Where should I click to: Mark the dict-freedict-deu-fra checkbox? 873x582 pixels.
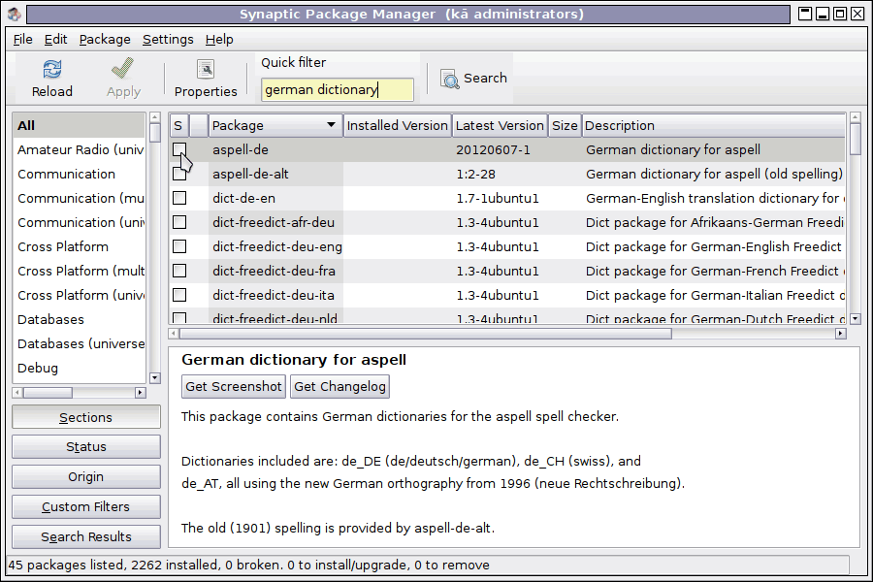pyautogui.click(x=179, y=271)
